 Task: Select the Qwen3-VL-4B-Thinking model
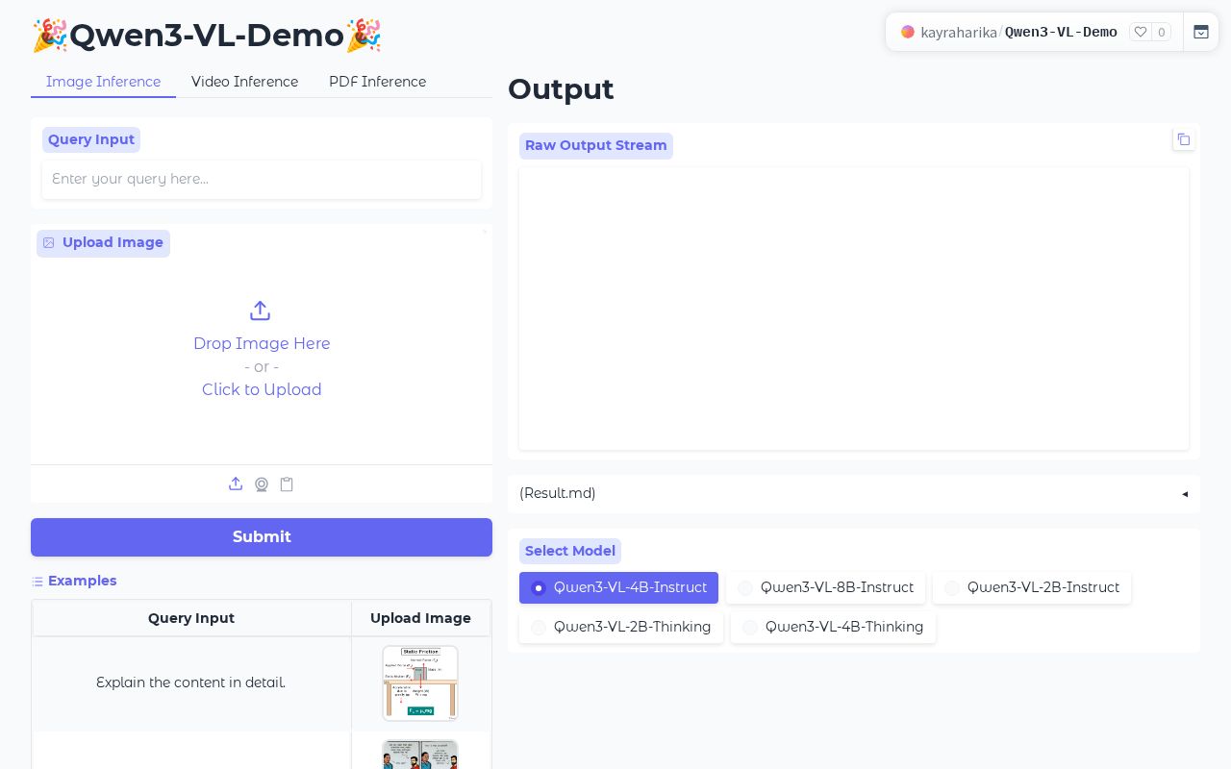[x=833, y=627]
